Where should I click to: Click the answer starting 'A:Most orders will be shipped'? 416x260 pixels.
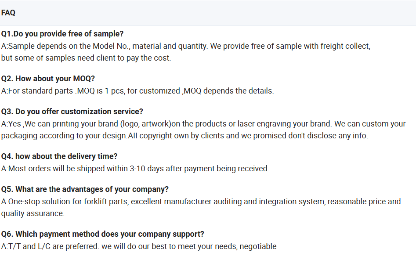pos(135,169)
